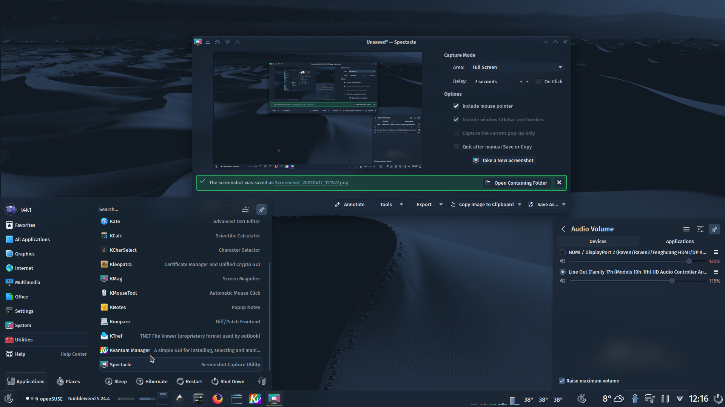Viewport: 725px width, 407px height.
Task: Toggle Include mouse pointer checkbox
Action: [x=456, y=106]
